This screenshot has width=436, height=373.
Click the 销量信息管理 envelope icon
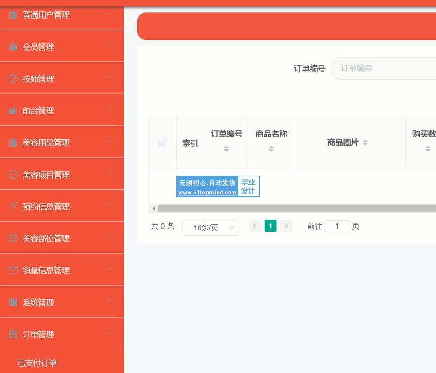point(13,270)
